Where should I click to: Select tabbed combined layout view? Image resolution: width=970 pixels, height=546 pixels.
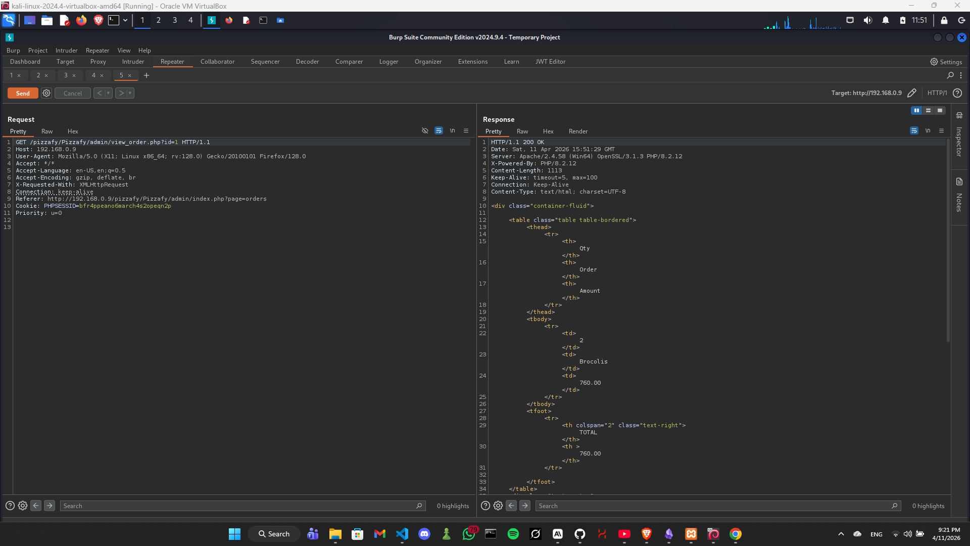pyautogui.click(x=940, y=110)
